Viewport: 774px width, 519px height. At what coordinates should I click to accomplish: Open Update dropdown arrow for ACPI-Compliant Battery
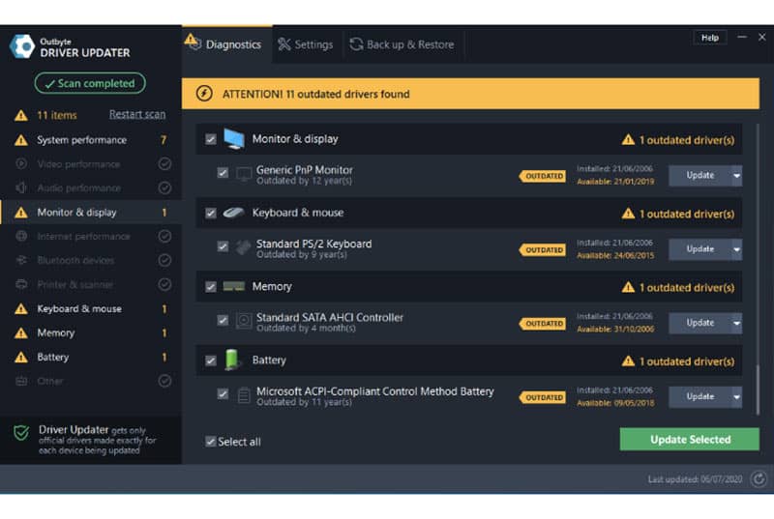coord(736,397)
